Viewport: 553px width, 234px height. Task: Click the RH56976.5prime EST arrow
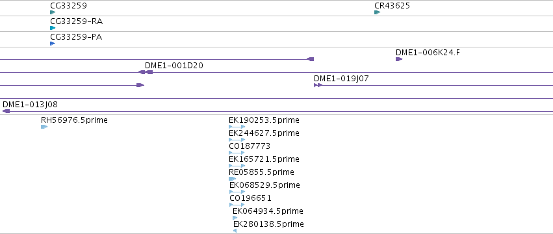tap(44, 127)
